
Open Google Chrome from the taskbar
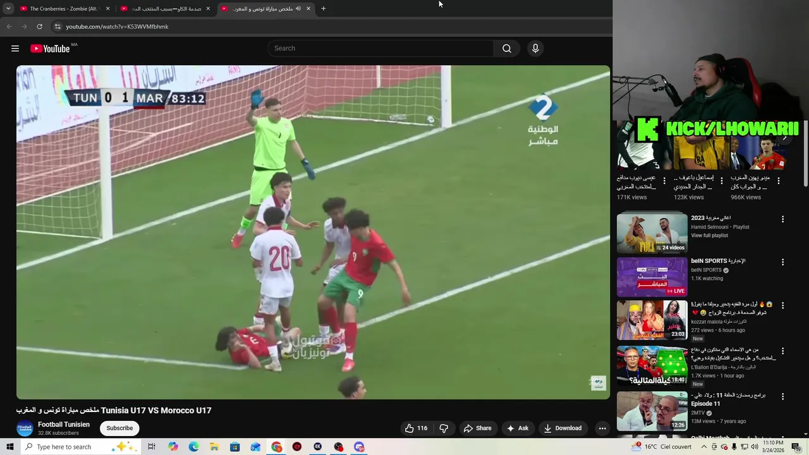[x=277, y=447]
